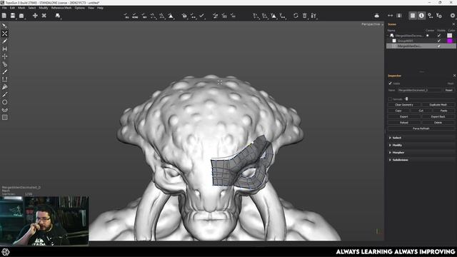Toggle the Visible checkbox in Inspector

pyautogui.click(x=391, y=84)
